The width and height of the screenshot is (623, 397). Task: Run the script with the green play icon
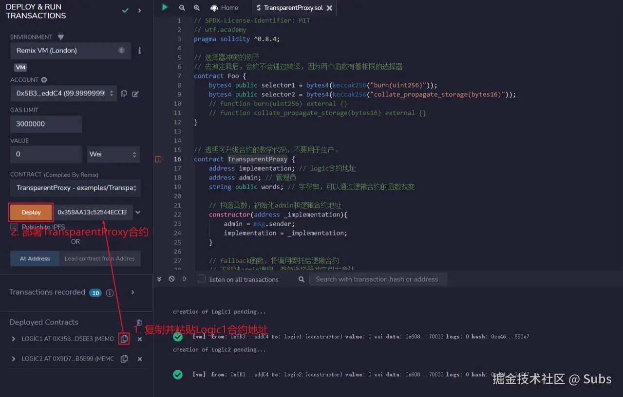click(x=165, y=7)
